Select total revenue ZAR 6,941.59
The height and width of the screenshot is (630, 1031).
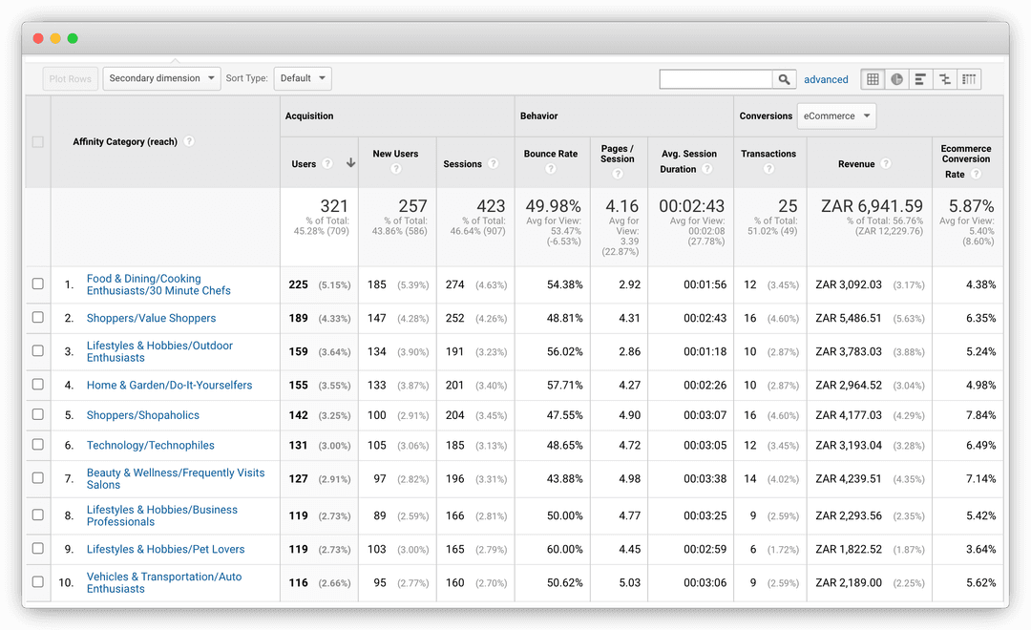coord(872,206)
